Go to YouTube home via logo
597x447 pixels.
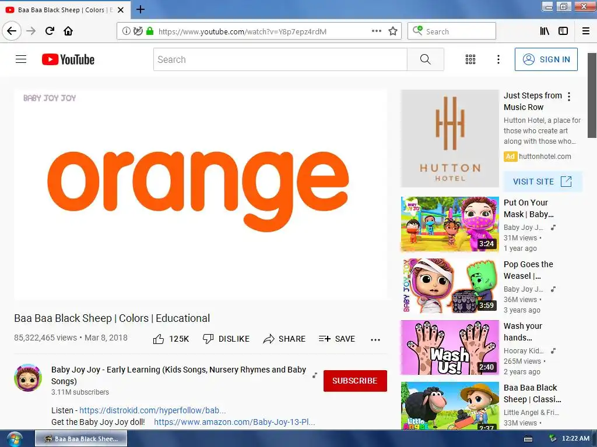tap(68, 59)
